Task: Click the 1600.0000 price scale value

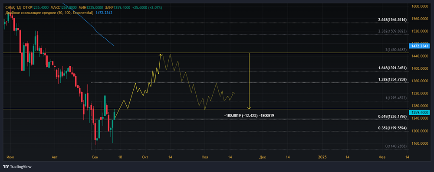Action: coord(419,6)
